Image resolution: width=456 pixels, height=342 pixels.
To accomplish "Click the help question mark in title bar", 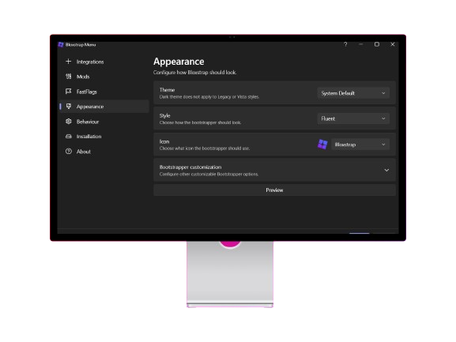I will tap(345, 44).
